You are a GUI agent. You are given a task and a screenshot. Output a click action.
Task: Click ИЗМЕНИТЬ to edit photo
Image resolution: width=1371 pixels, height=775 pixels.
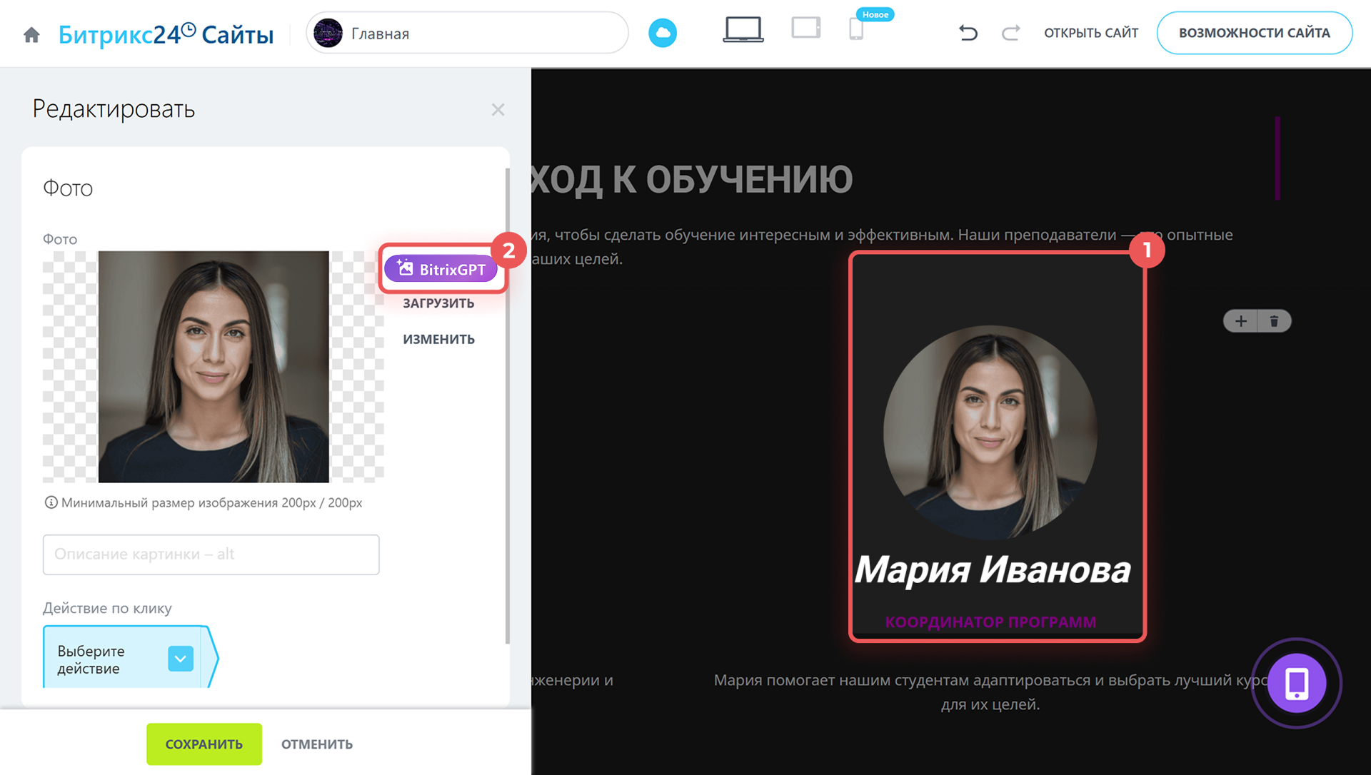pos(438,339)
